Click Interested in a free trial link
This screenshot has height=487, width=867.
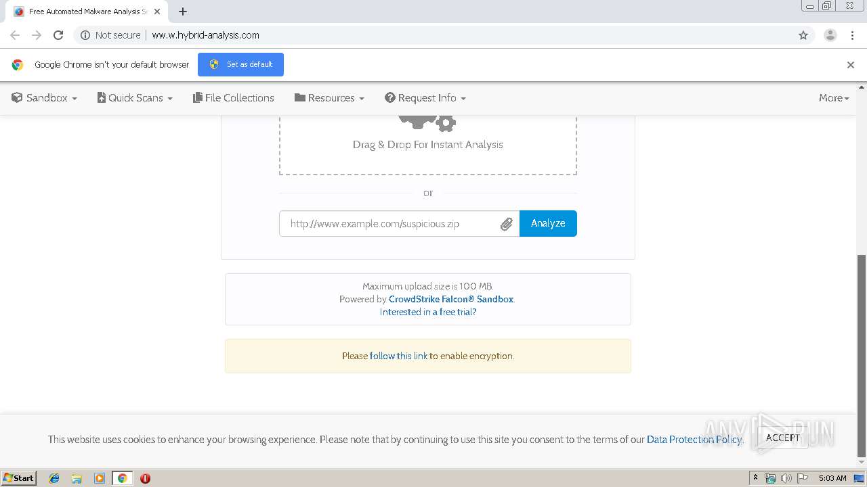coord(428,312)
